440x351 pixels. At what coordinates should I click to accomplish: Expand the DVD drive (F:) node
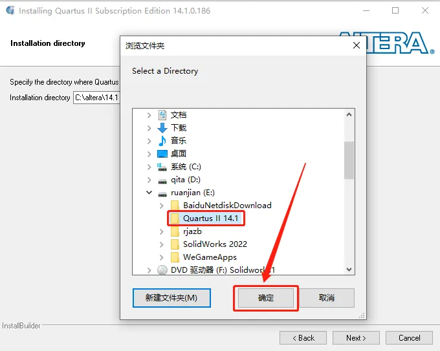pyautogui.click(x=149, y=270)
